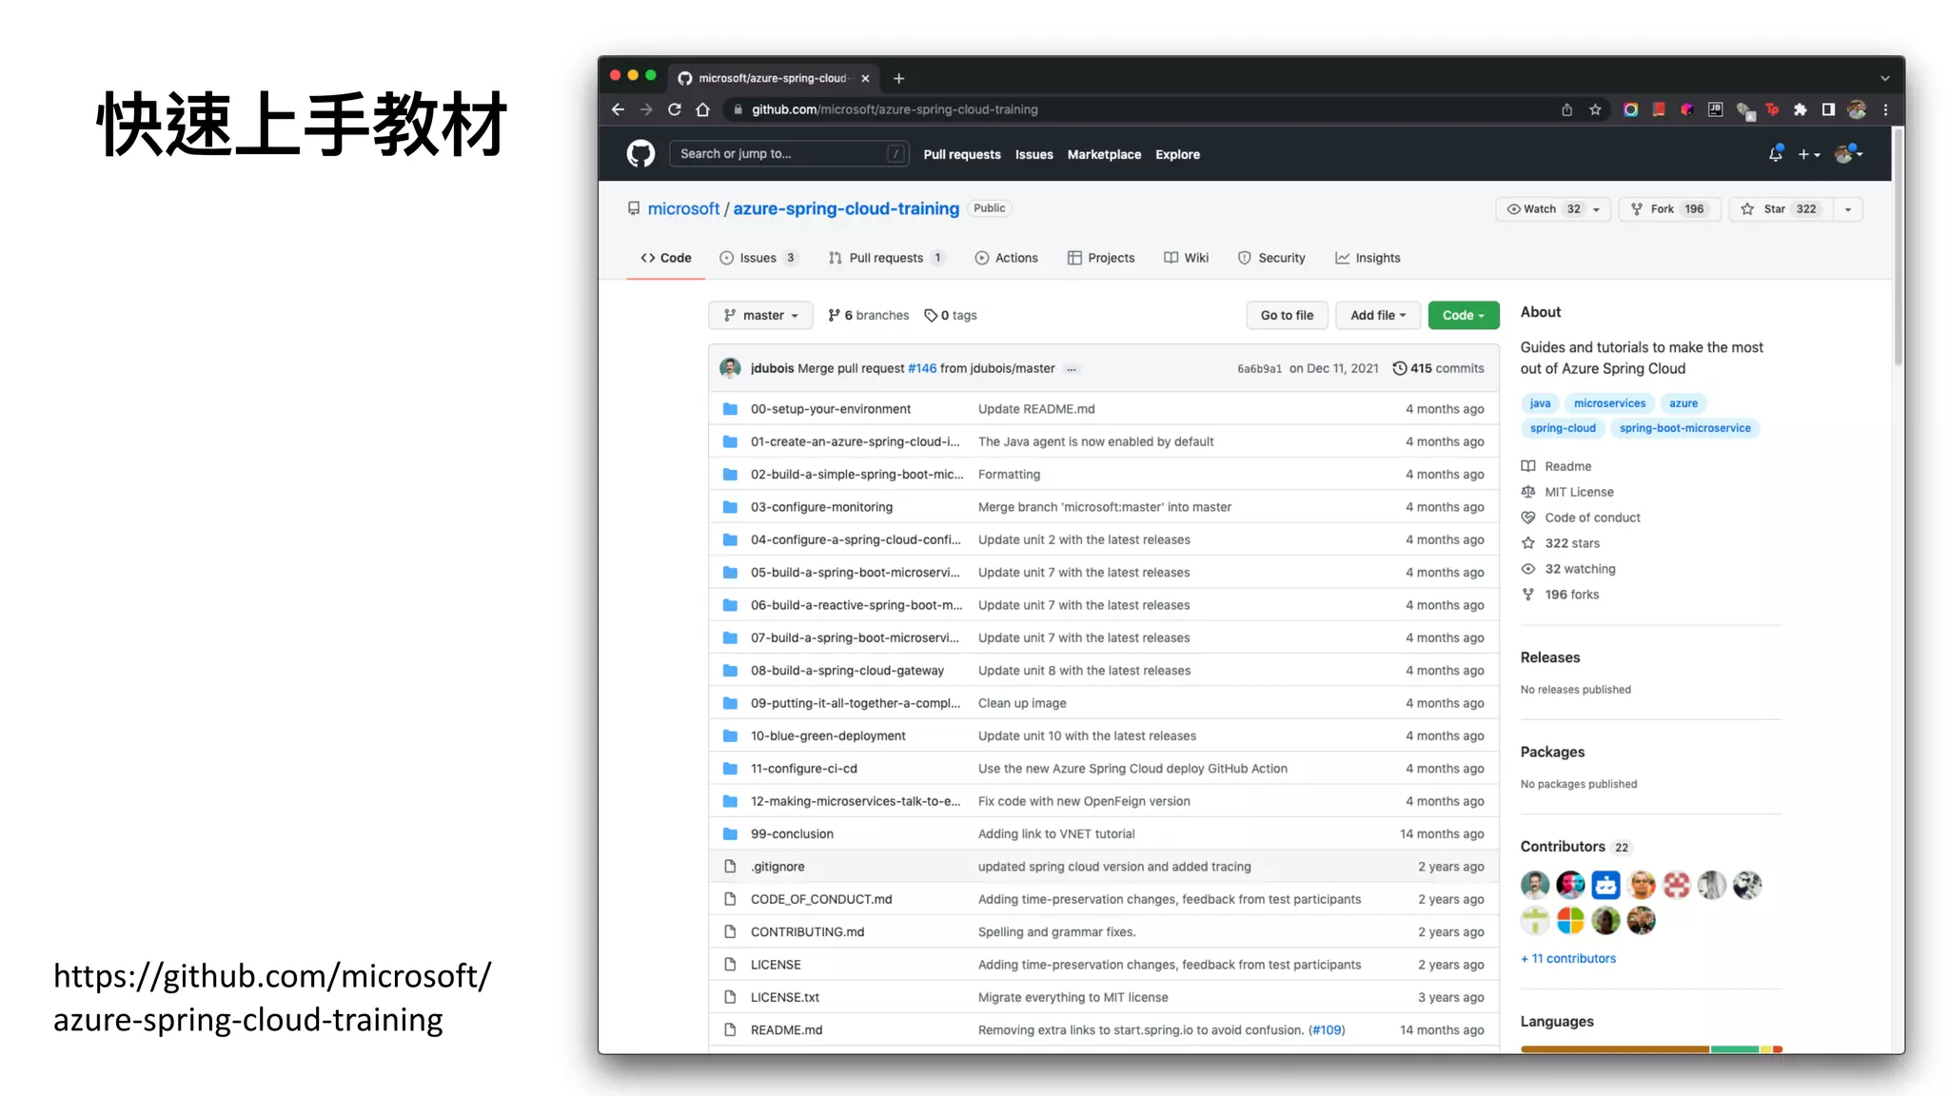Open the 00-setup-your-environment folder
1949x1096 pixels.
pyautogui.click(x=830, y=409)
